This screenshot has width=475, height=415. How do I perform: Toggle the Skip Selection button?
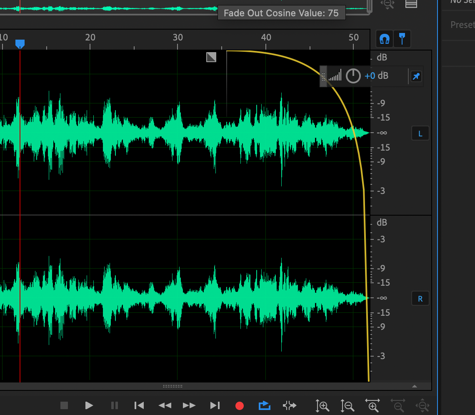tap(289, 405)
